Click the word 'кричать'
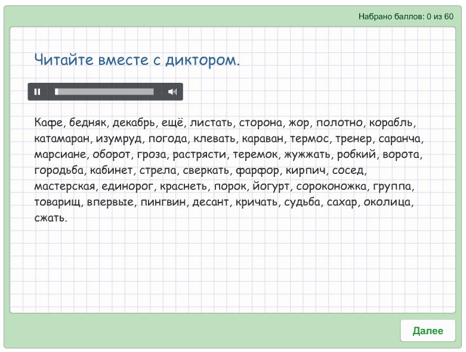The height and width of the screenshot is (352, 466). [257, 203]
